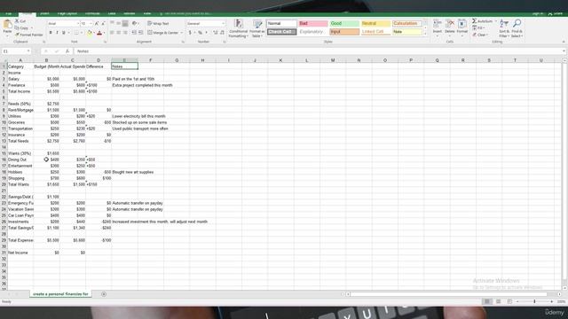
Task: Toggle Underline formatting
Action: coord(64,33)
